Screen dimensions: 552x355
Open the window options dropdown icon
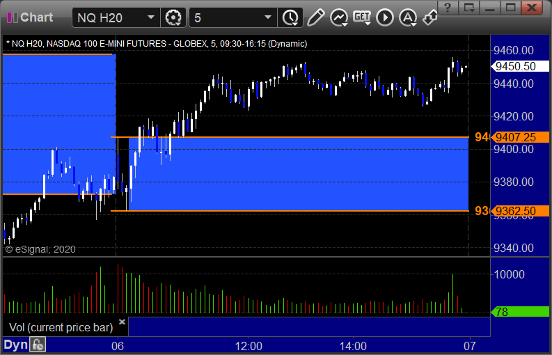pos(469,7)
